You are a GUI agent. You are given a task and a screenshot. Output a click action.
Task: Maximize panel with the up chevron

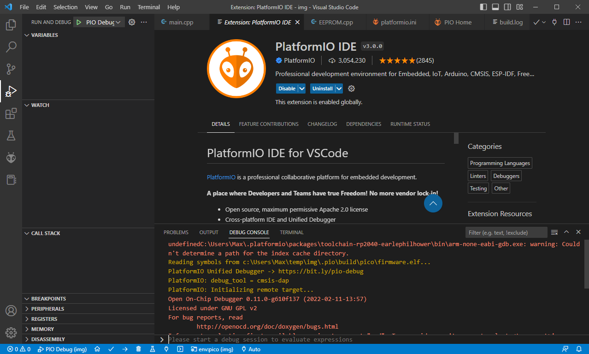click(x=566, y=232)
